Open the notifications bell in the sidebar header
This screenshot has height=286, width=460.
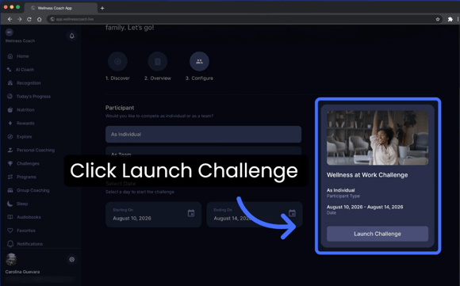click(x=72, y=36)
